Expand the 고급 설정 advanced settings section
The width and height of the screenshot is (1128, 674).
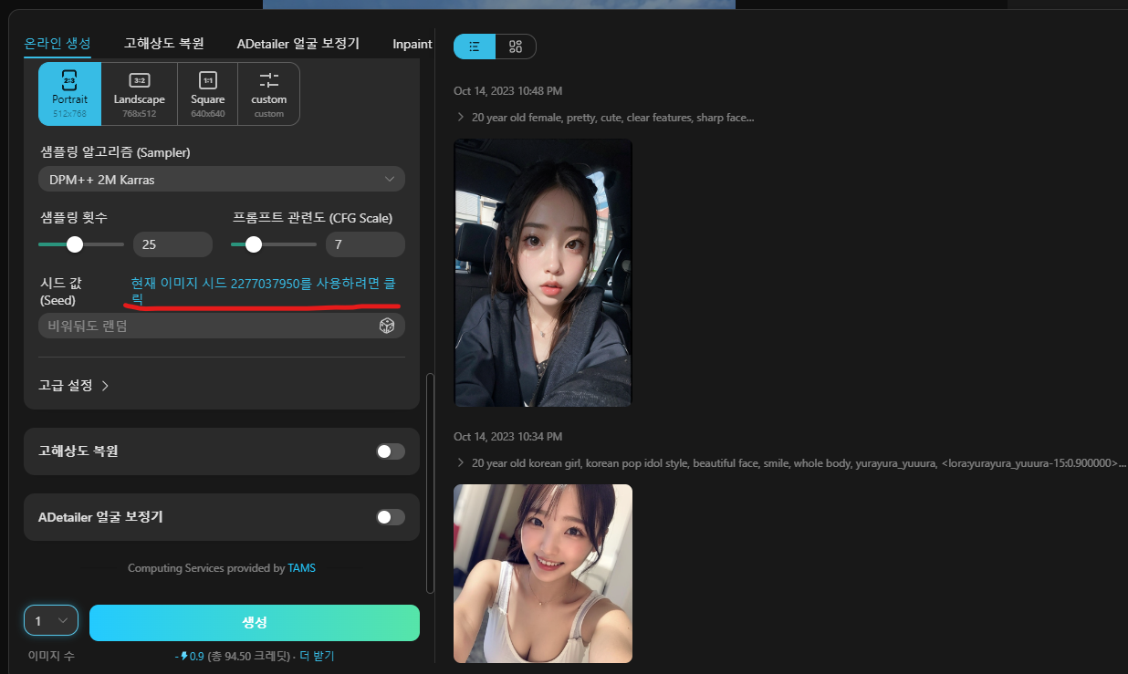pos(73,386)
